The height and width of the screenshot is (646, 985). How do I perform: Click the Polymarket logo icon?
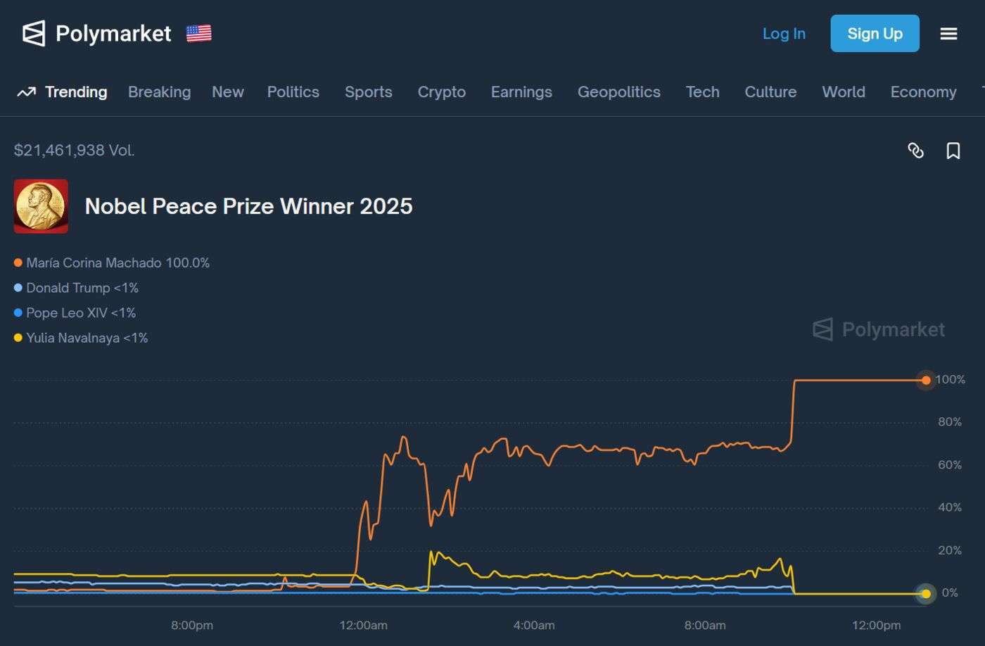pyautogui.click(x=34, y=33)
